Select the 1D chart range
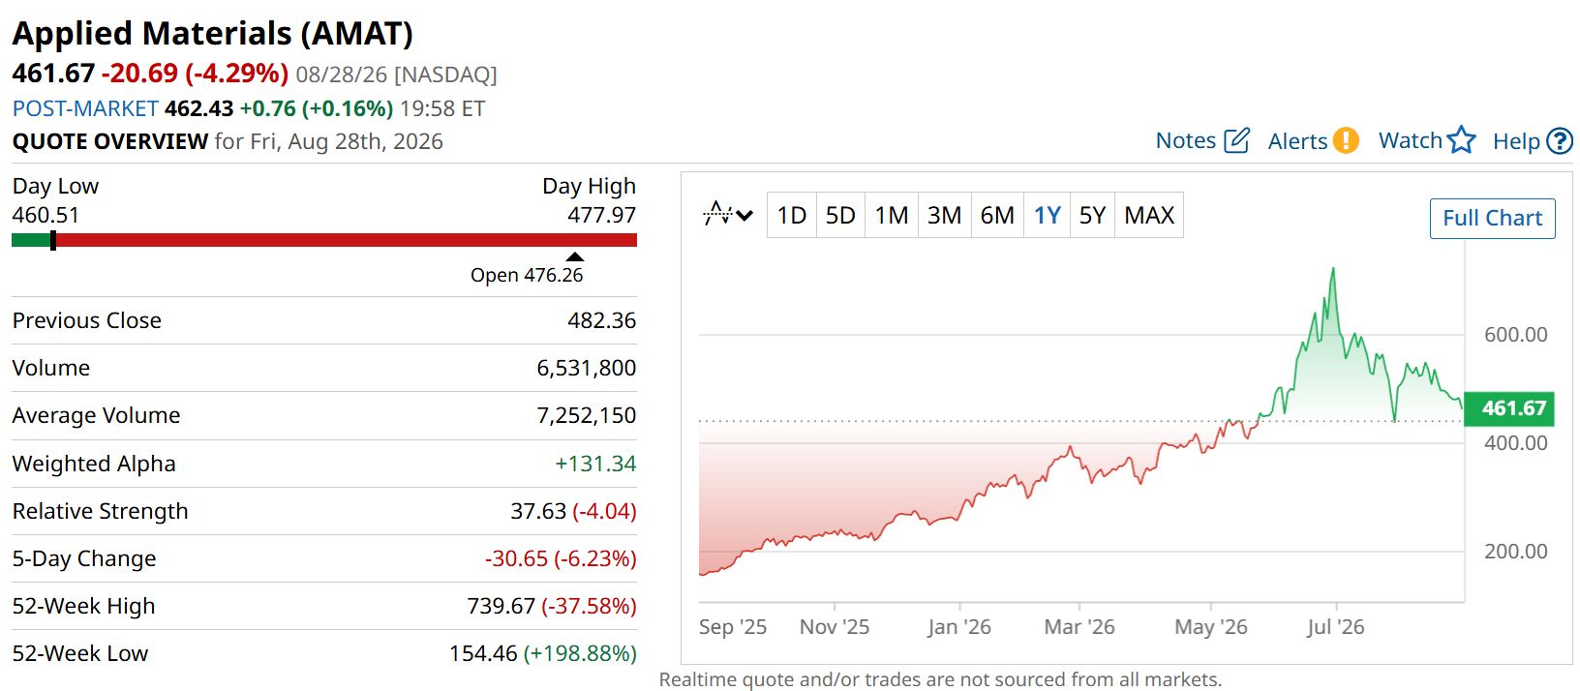Screen dimensions: 1580x691 792,215
